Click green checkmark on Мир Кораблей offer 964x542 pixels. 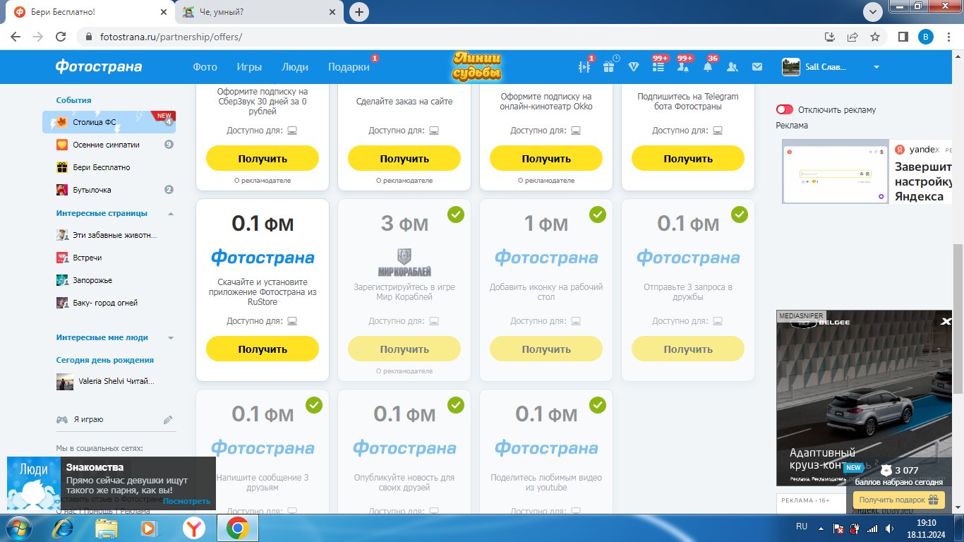click(x=456, y=214)
